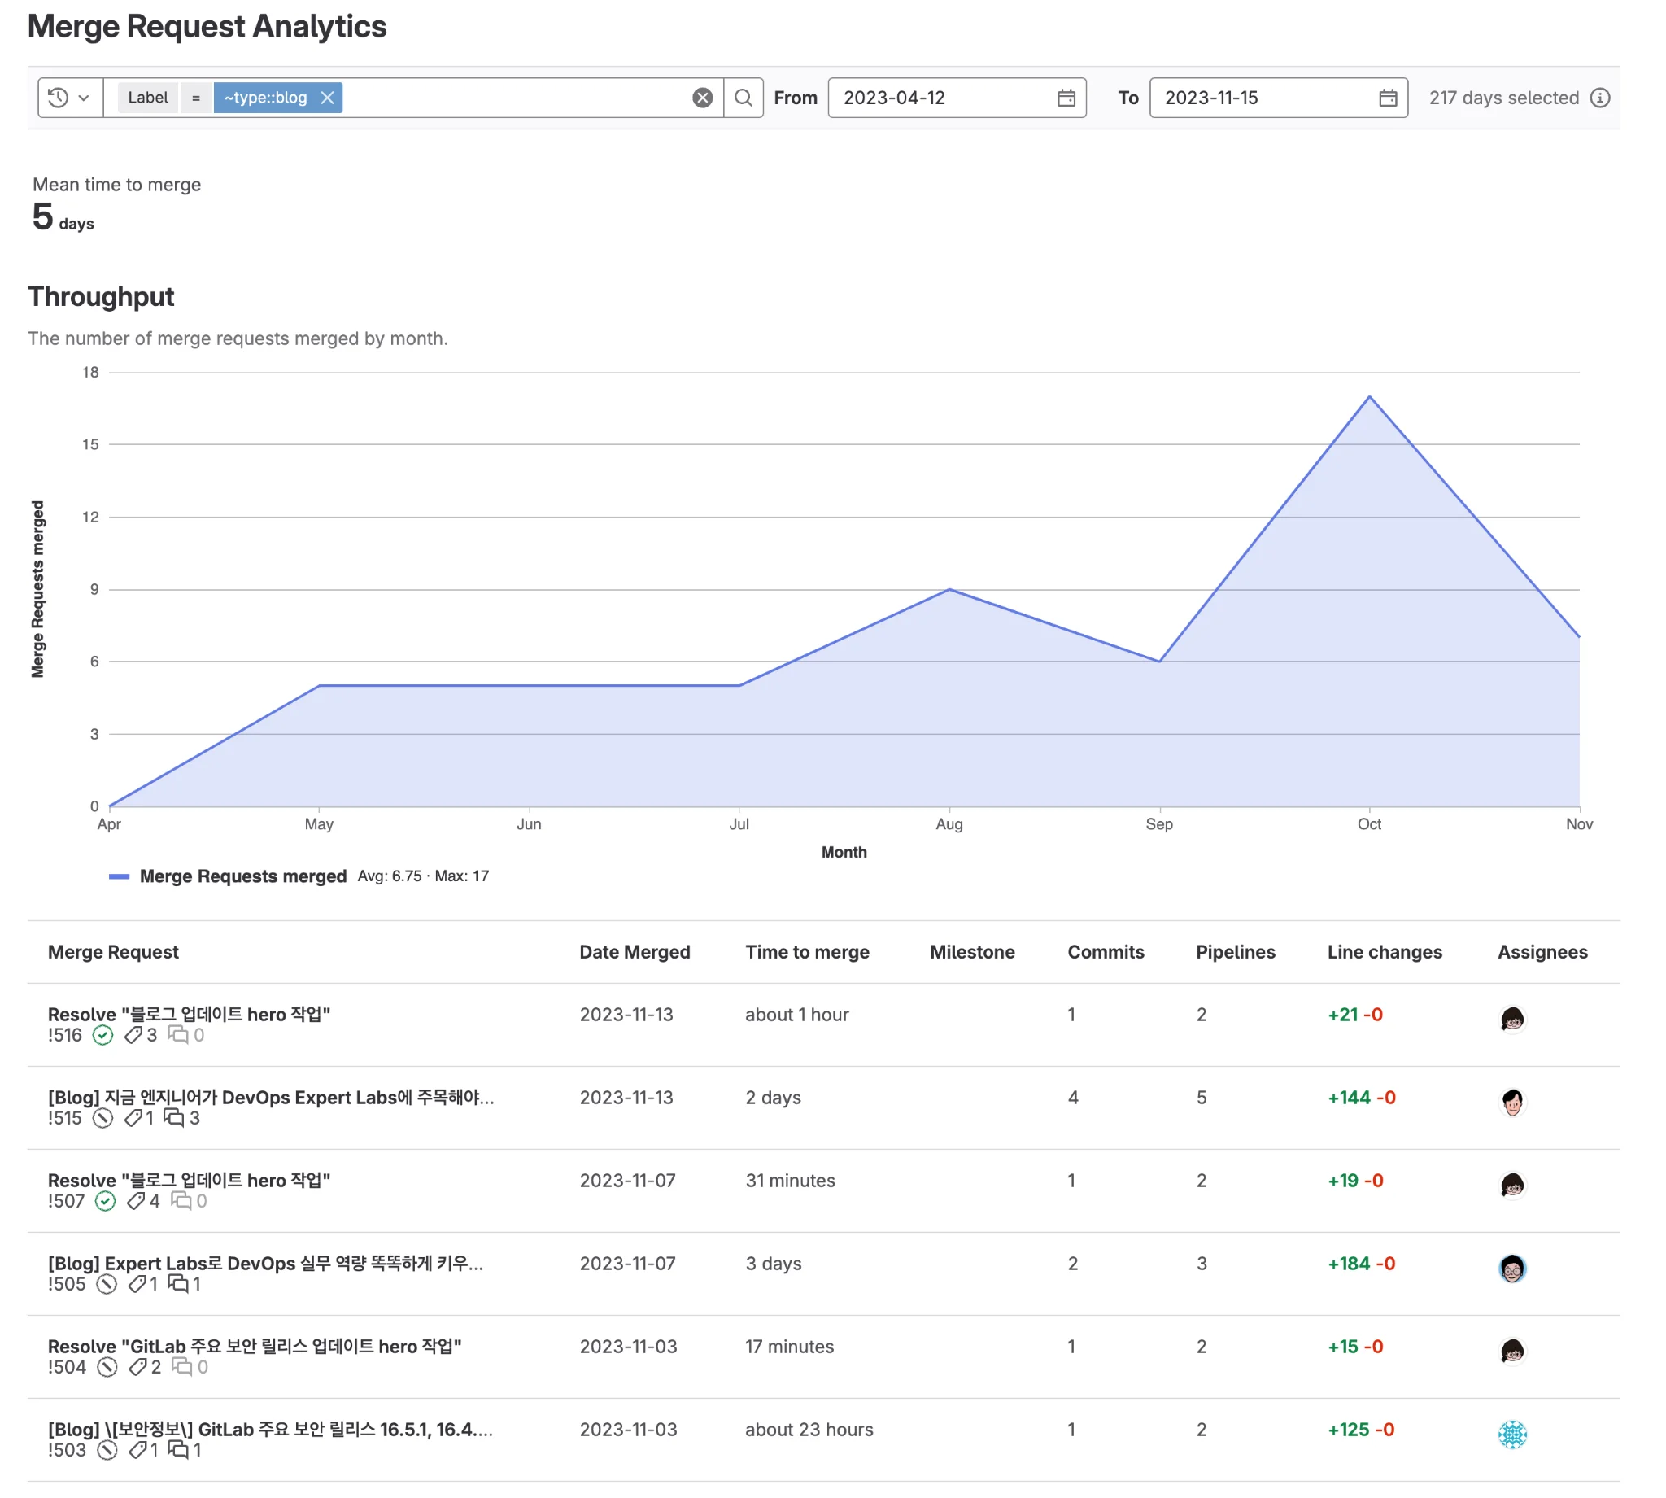Open the DevOps Expert Labs blog MR !515

[x=271, y=1097]
